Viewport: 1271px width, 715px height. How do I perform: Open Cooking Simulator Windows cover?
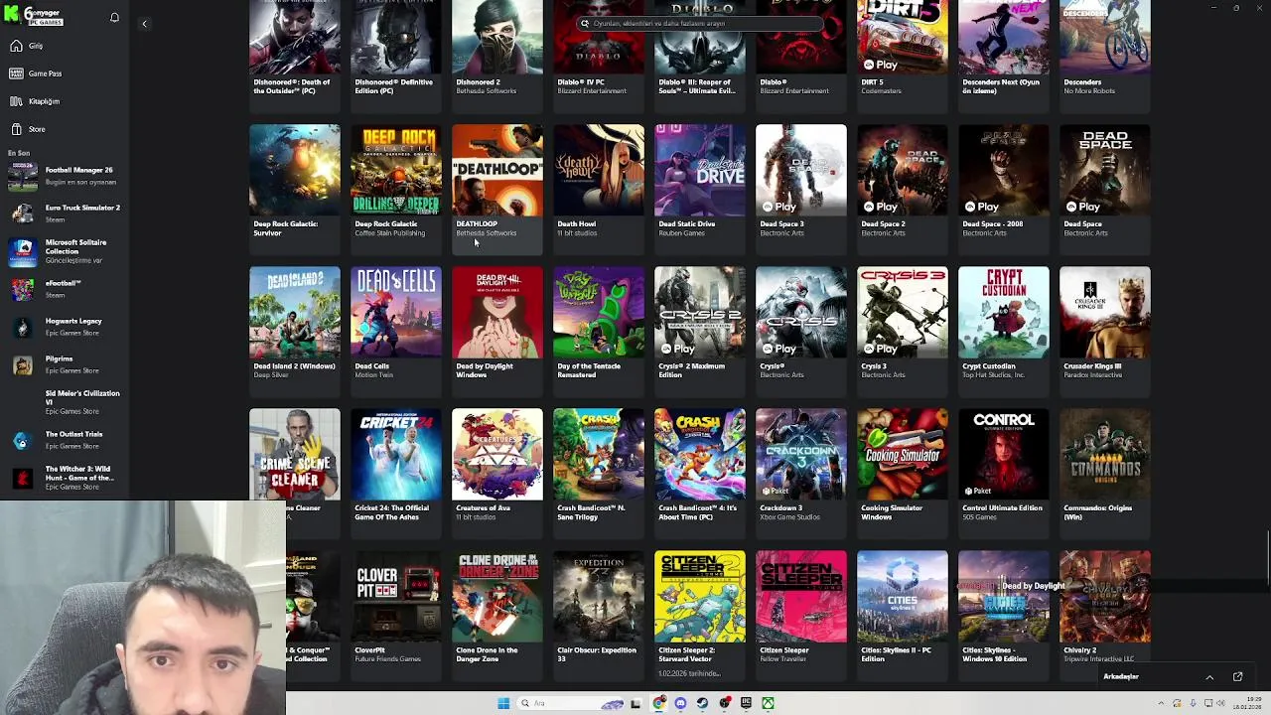[903, 454]
